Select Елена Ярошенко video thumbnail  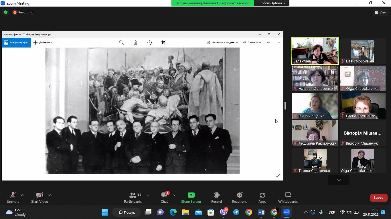click(363, 106)
